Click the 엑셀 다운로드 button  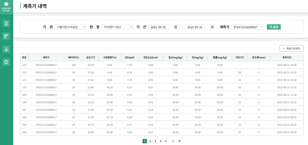pos(291,49)
